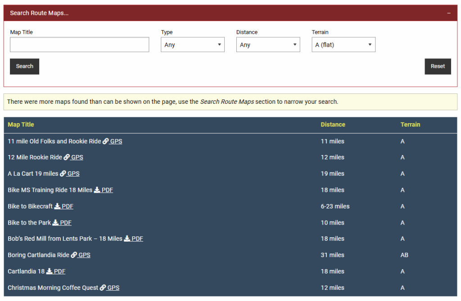Click link icon for Christmas Morning Coffee Quest
Image resolution: width=461 pixels, height=301 pixels.
point(103,288)
